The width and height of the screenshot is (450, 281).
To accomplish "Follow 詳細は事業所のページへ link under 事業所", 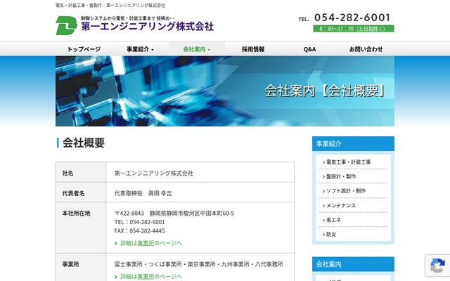I will pos(151,276).
